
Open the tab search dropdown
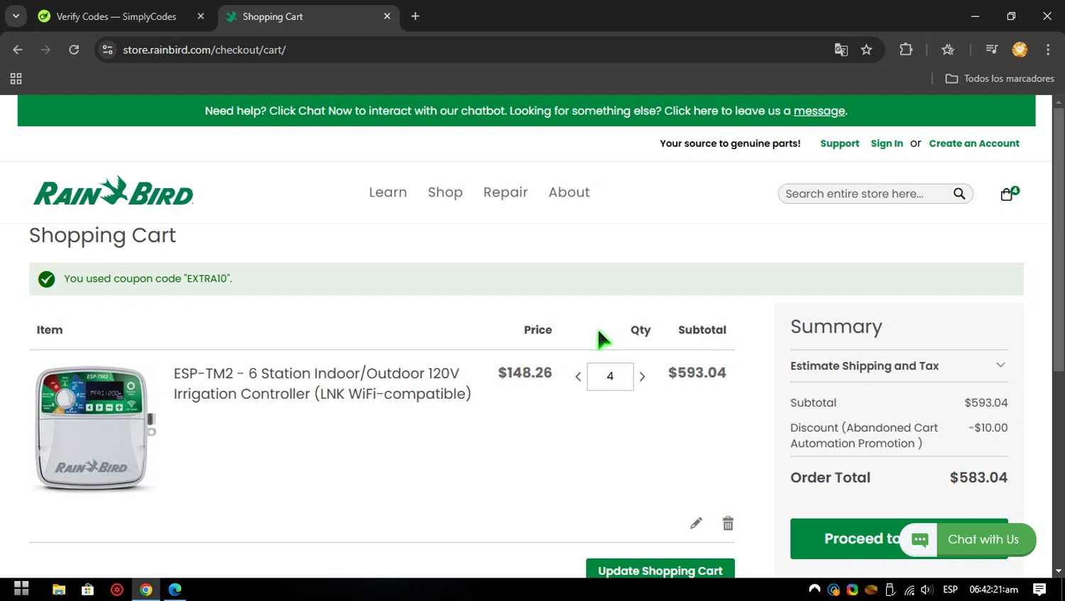pyautogui.click(x=16, y=16)
